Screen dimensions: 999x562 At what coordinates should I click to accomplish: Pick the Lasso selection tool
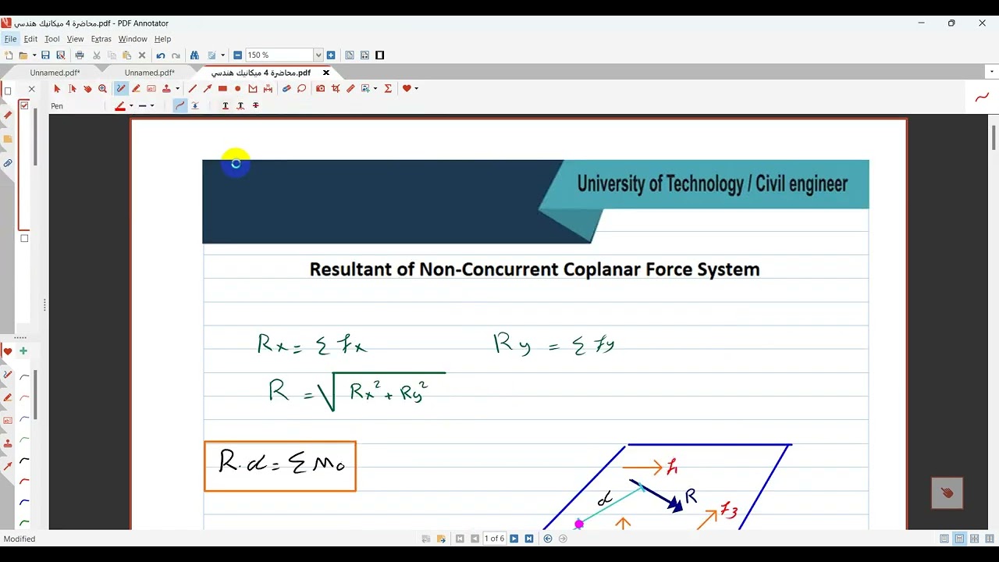[x=301, y=89]
